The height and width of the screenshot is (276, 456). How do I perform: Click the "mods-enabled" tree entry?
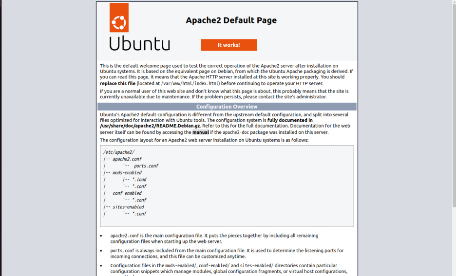pyautogui.click(x=127, y=173)
